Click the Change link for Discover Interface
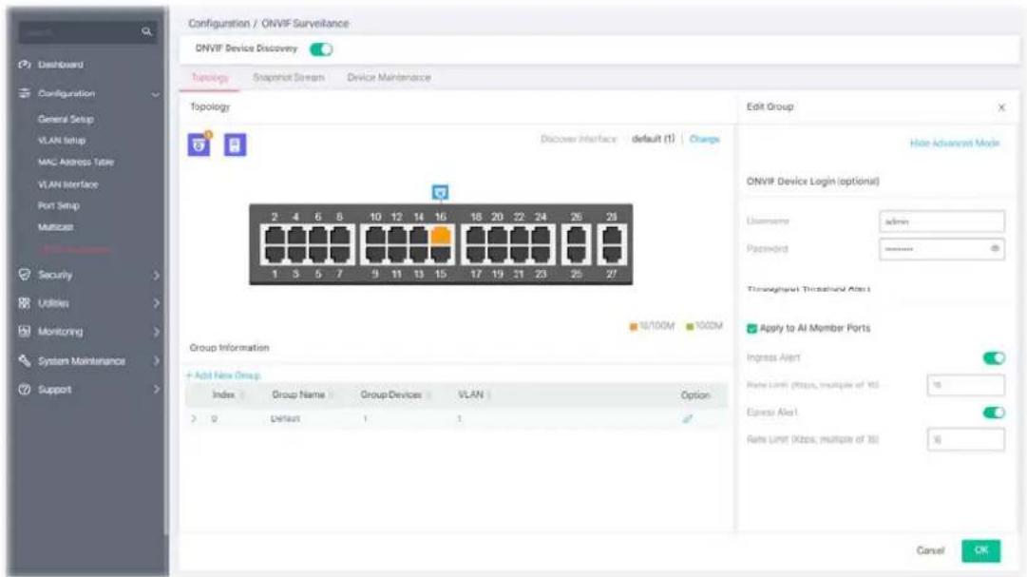 point(705,139)
